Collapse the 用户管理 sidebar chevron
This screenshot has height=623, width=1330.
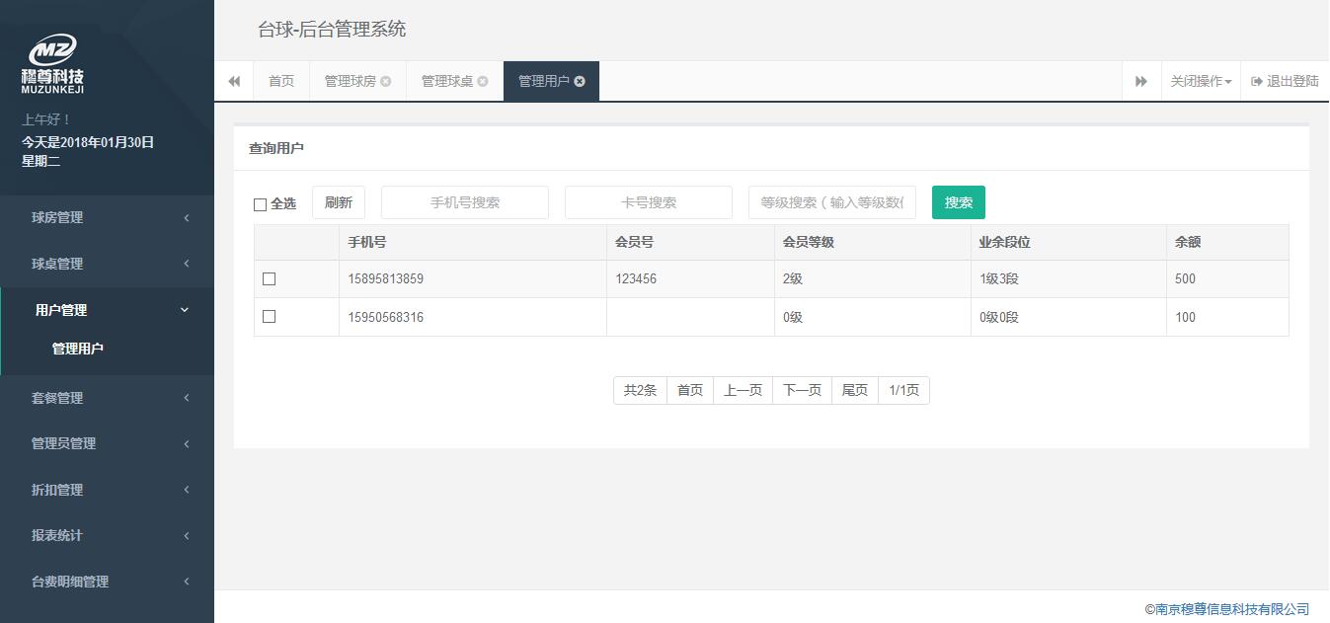tap(185, 310)
